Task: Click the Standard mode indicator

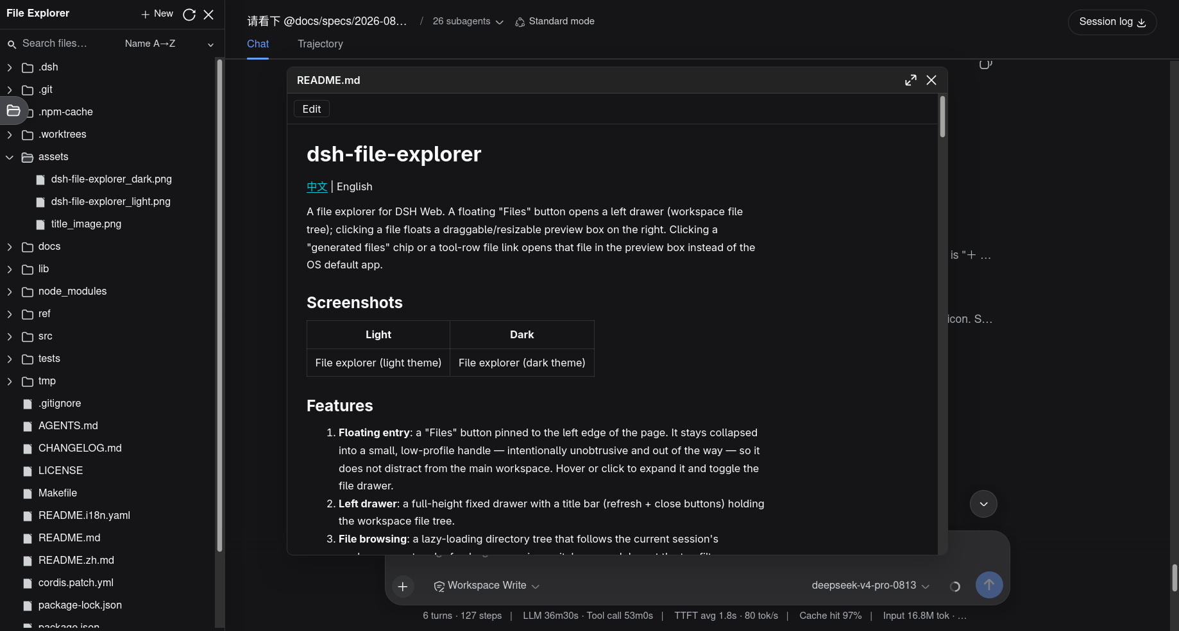Action: point(555,21)
